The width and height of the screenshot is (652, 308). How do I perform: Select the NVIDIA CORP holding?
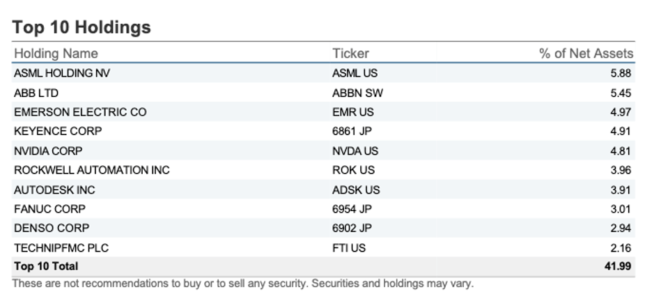48,151
